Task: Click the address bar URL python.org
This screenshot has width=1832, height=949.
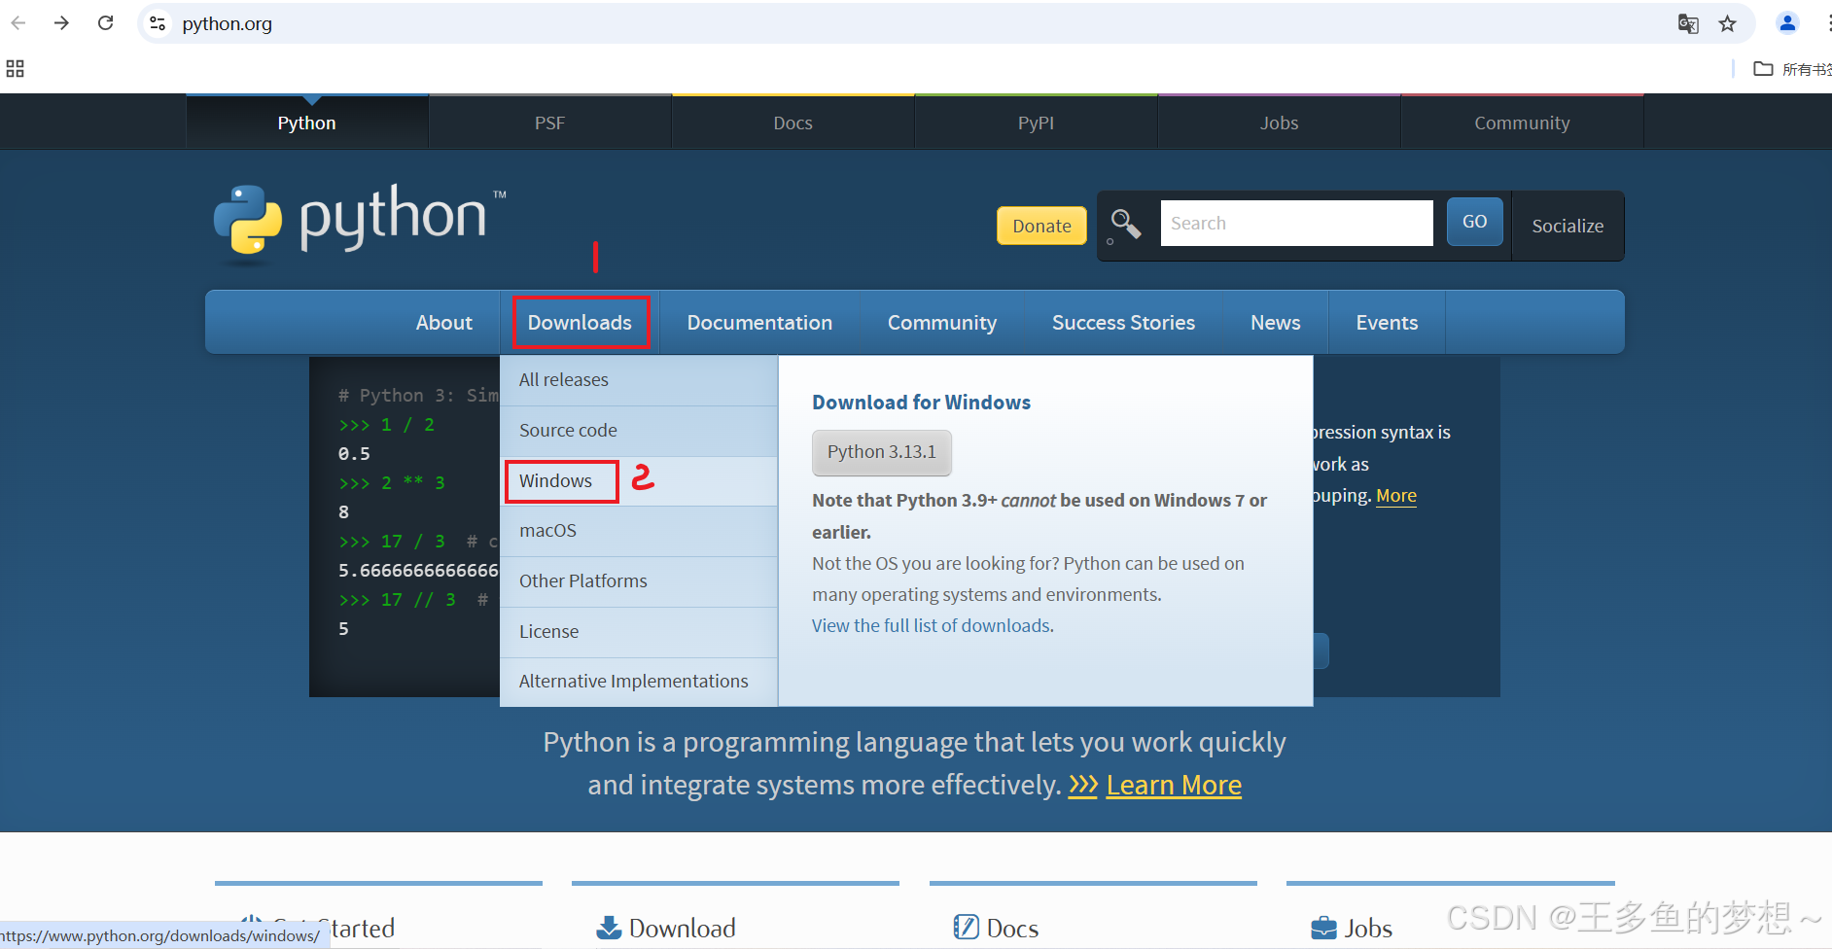Action: click(x=228, y=23)
